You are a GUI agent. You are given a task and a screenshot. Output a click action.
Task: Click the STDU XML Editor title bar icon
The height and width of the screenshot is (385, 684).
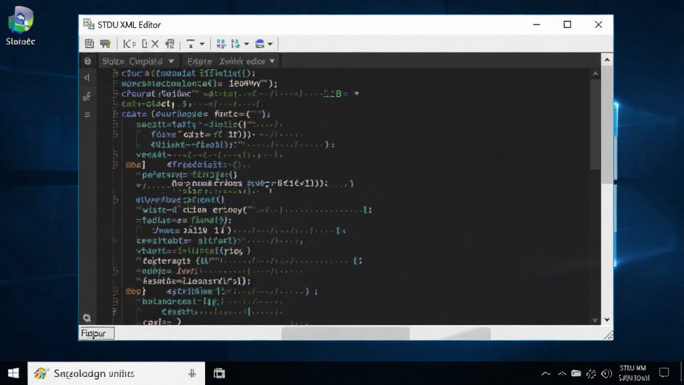click(89, 25)
